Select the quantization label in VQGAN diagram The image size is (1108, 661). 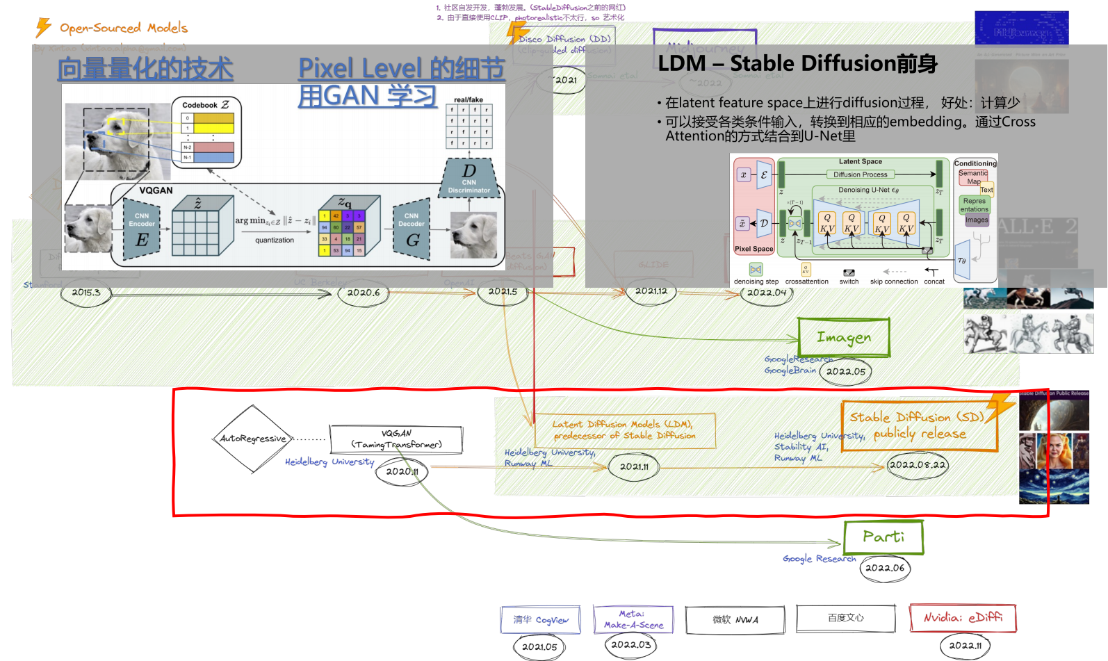(275, 240)
